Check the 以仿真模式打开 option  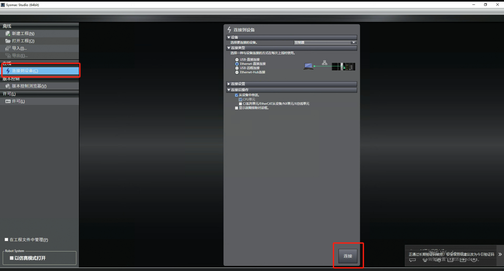12,258
